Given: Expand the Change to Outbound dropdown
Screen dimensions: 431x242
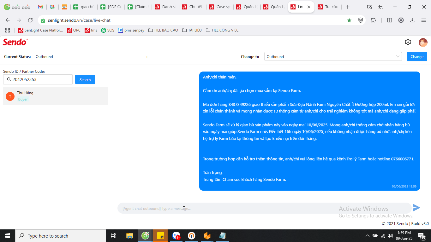Looking at the screenshot, I should click(x=333, y=57).
